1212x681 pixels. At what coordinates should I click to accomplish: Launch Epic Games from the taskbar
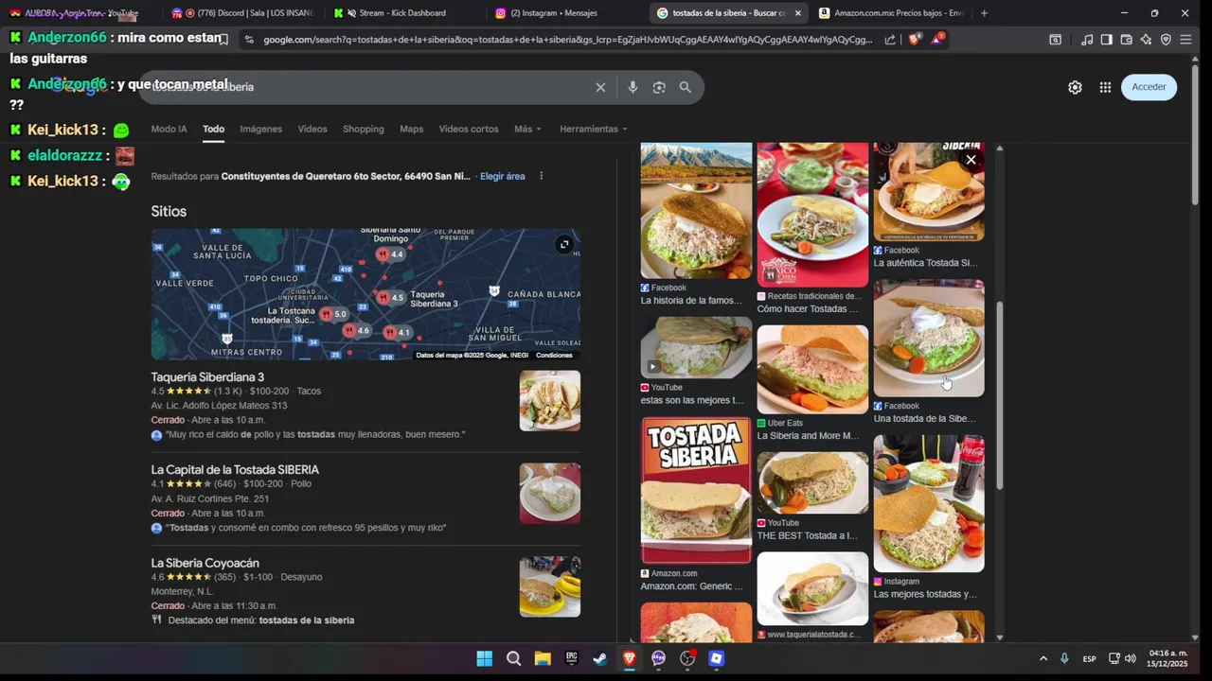click(572, 658)
